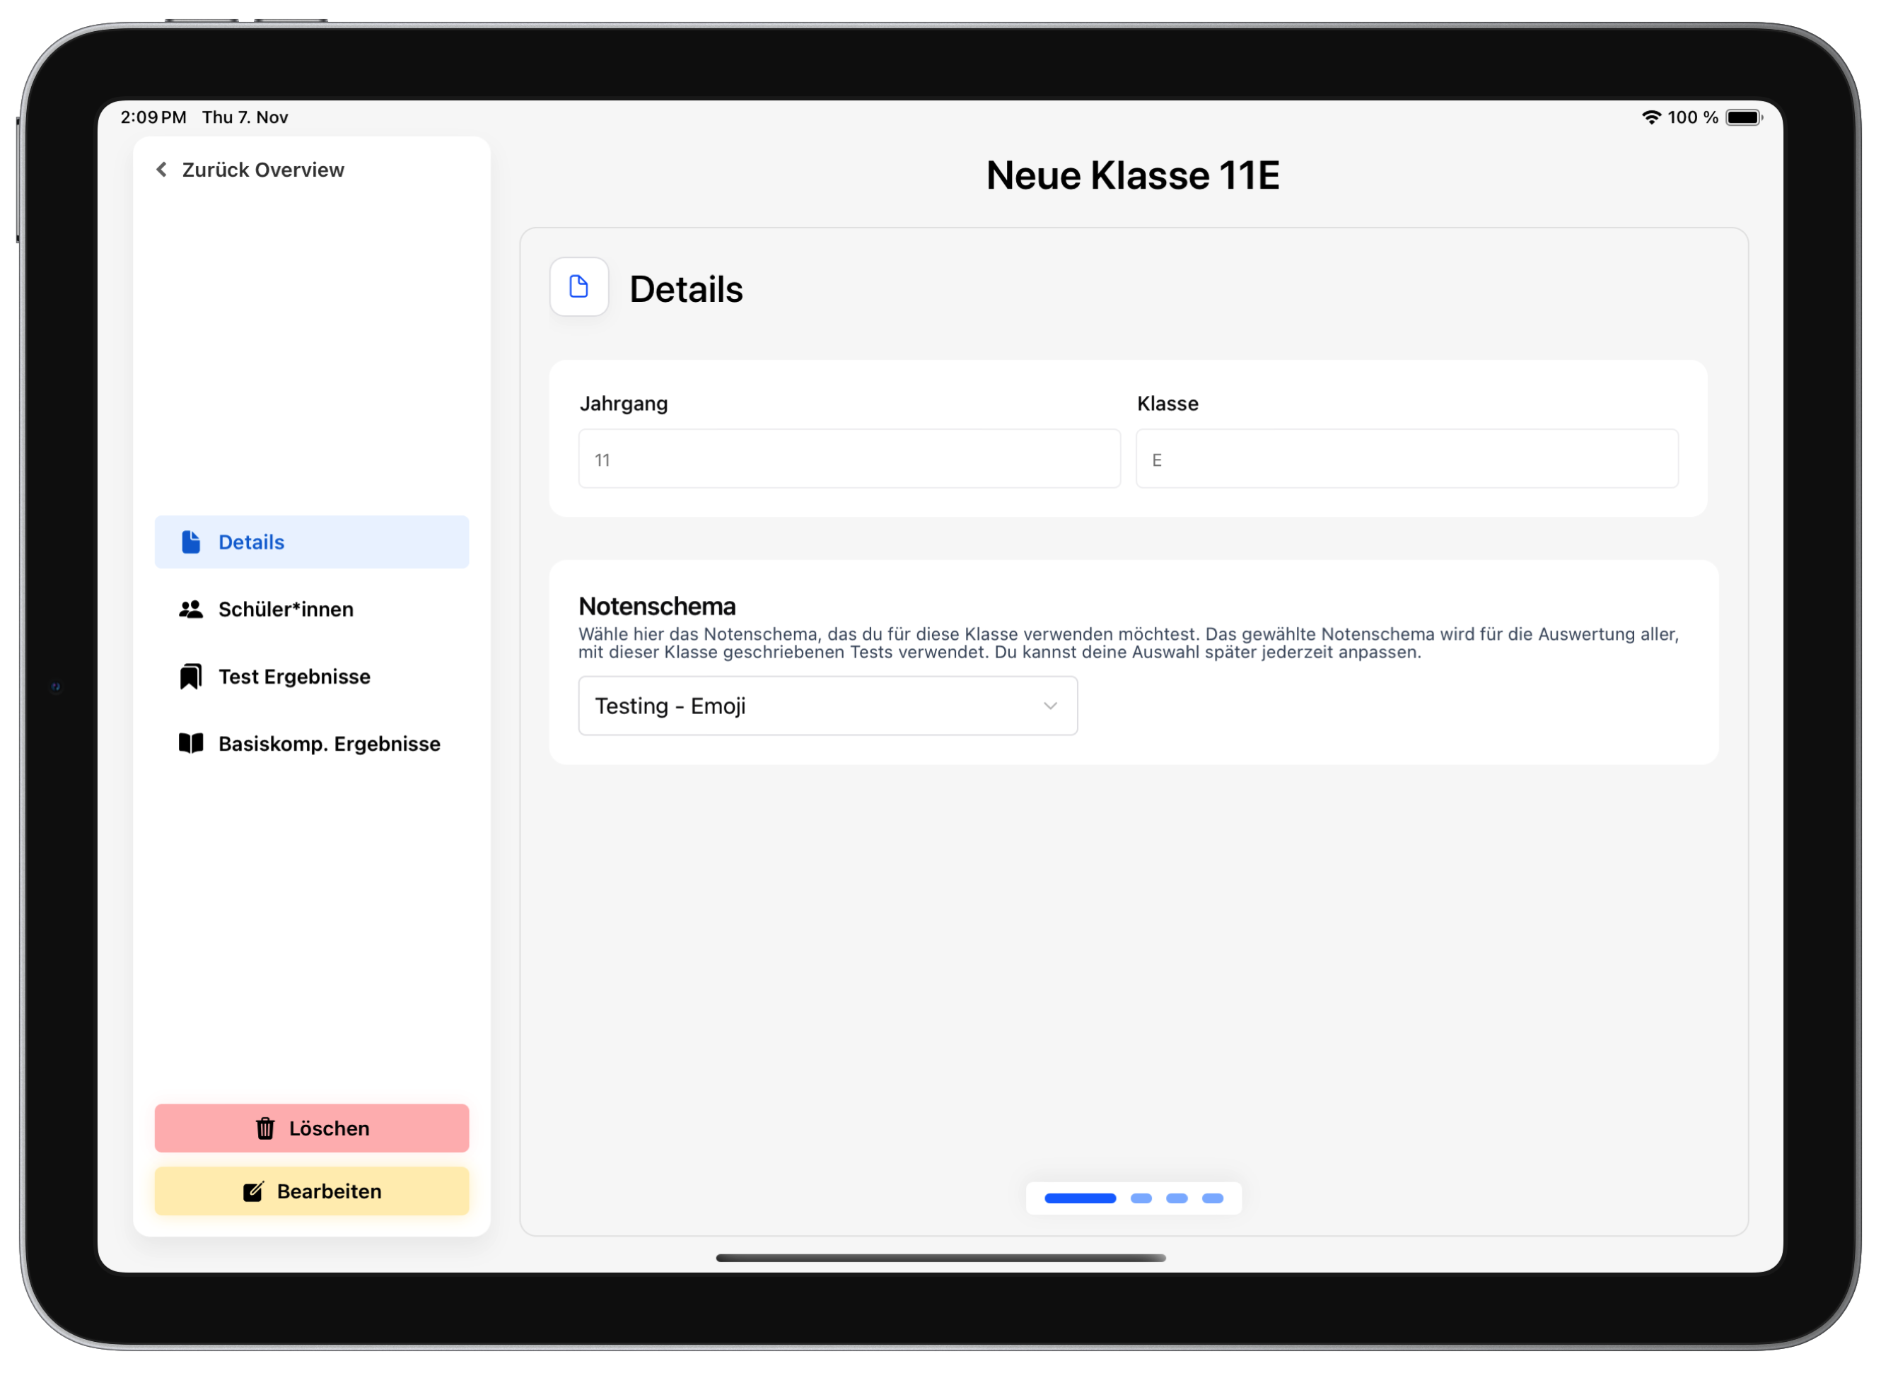Viewport: 1881px width, 1373px height.
Task: Select the second page indicator dot
Action: 1141,1198
